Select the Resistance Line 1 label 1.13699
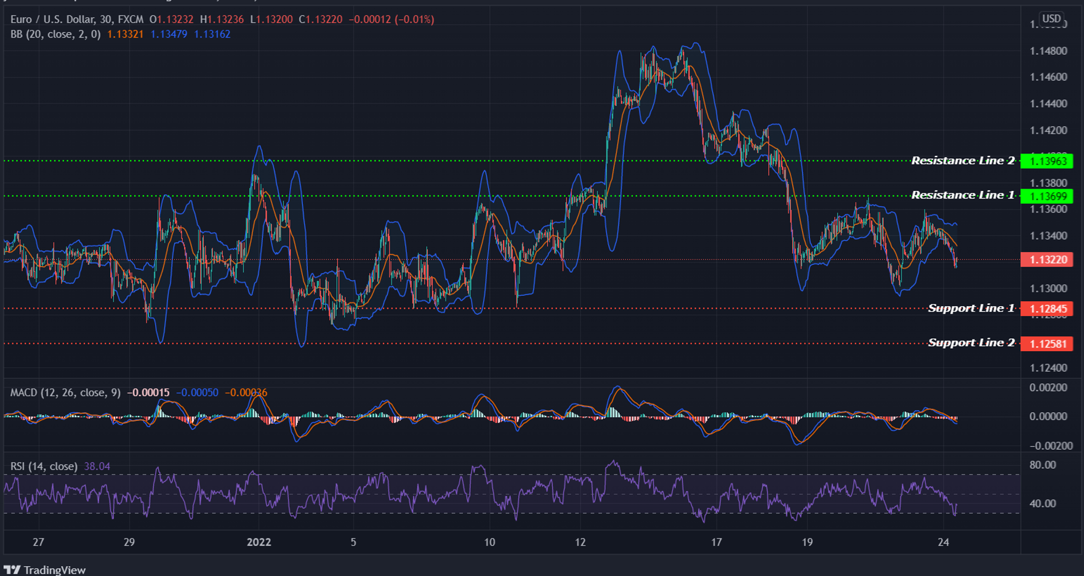 [1050, 197]
